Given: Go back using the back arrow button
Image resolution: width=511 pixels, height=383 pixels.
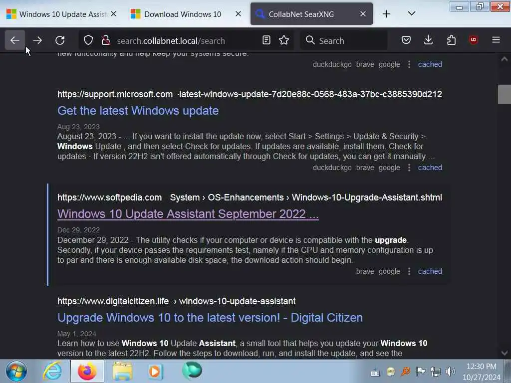Looking at the screenshot, I should (15, 40).
